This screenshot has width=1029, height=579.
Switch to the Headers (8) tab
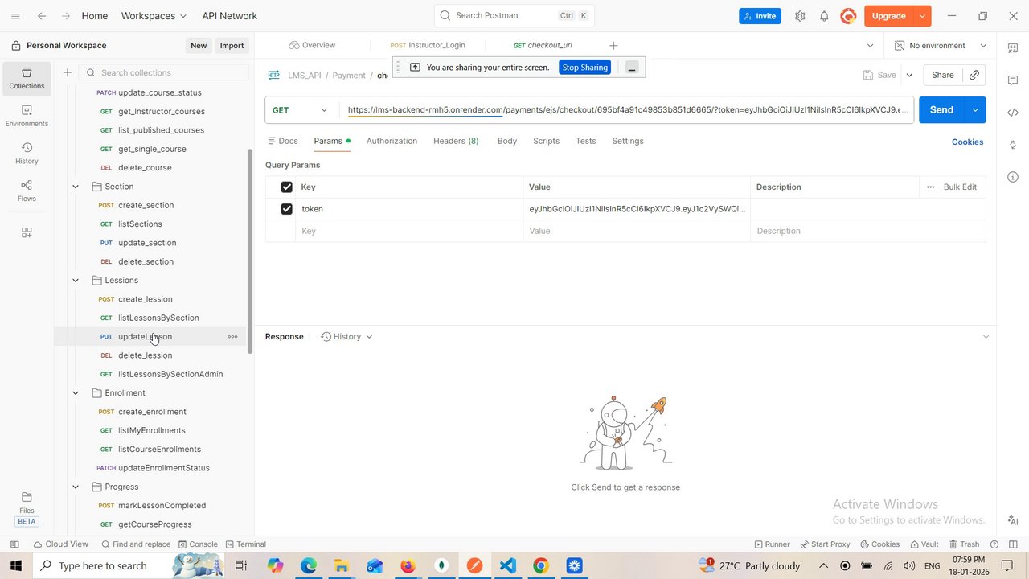456,141
